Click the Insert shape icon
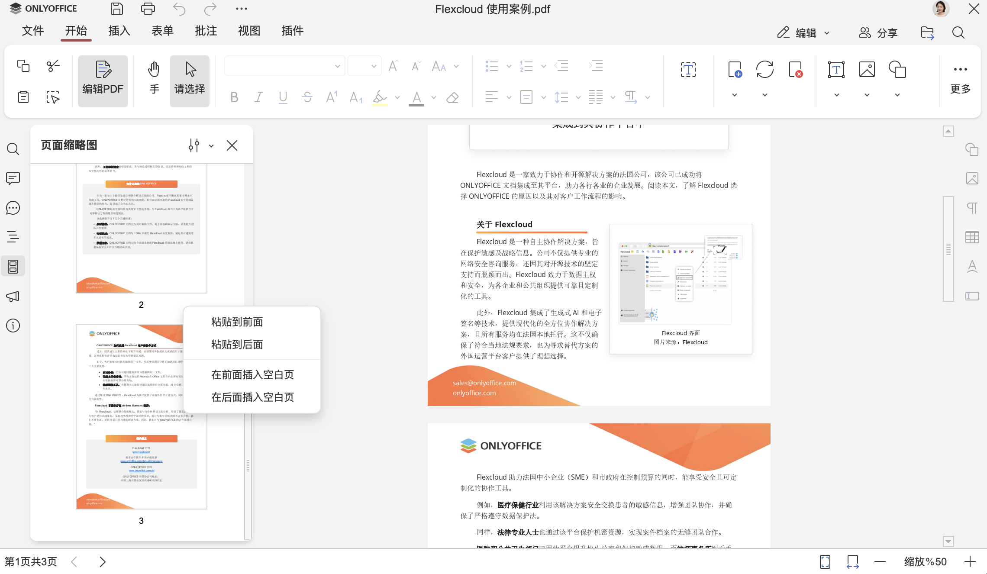Image resolution: width=987 pixels, height=574 pixels. (x=897, y=69)
